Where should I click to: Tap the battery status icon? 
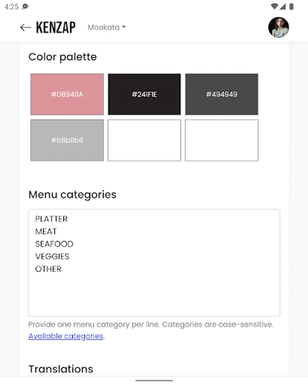click(291, 6)
